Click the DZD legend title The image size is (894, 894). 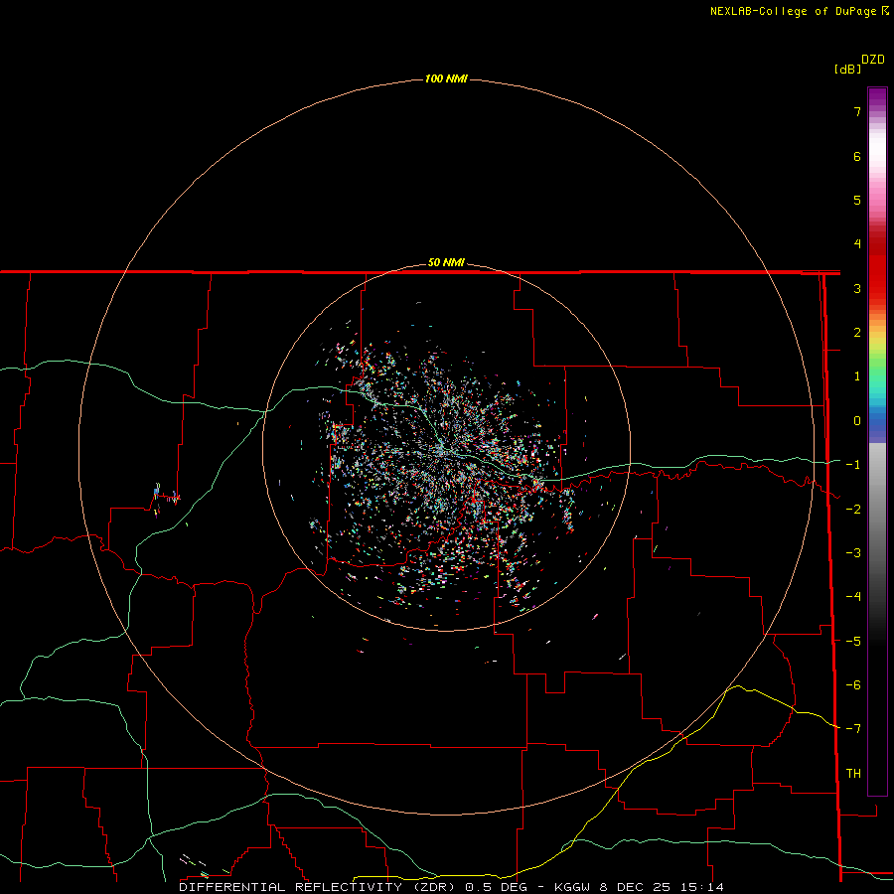point(873,60)
